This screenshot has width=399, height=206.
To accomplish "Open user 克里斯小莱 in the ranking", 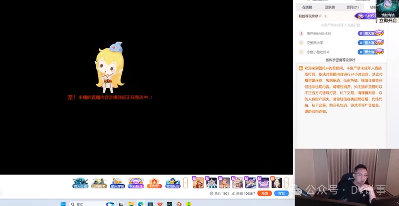I will [315, 43].
